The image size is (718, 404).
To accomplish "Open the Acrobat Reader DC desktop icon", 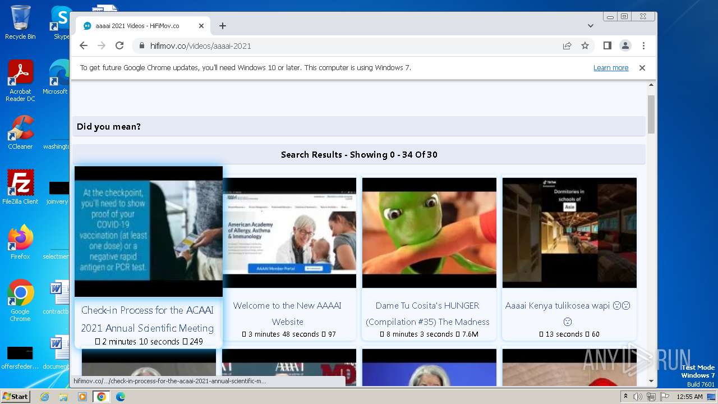I will [x=20, y=81].
